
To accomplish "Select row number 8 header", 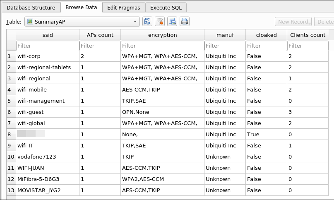I will (x=9, y=134).
